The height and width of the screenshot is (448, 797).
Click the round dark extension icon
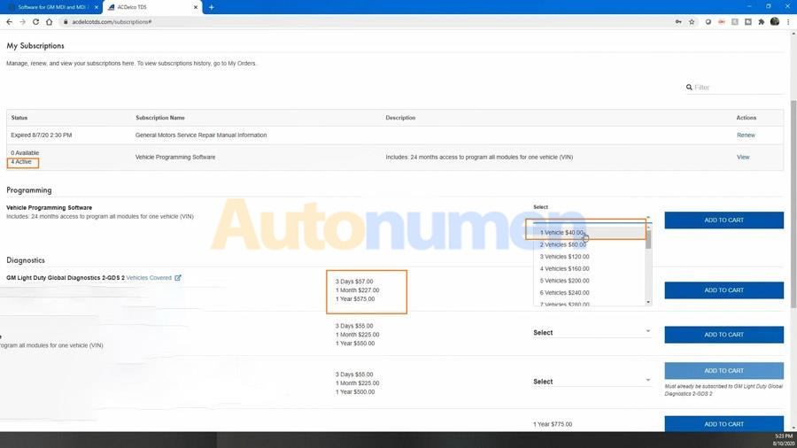[708, 22]
